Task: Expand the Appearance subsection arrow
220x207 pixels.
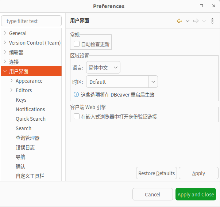Action: pos(12,81)
